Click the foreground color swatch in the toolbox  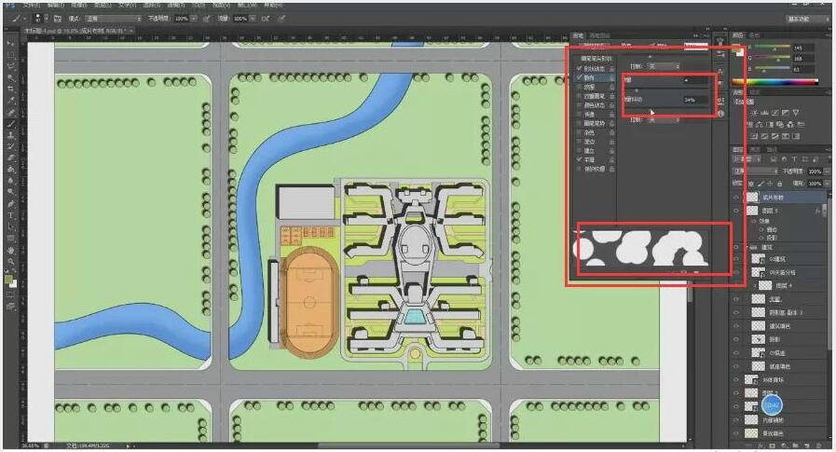pyautogui.click(x=8, y=276)
